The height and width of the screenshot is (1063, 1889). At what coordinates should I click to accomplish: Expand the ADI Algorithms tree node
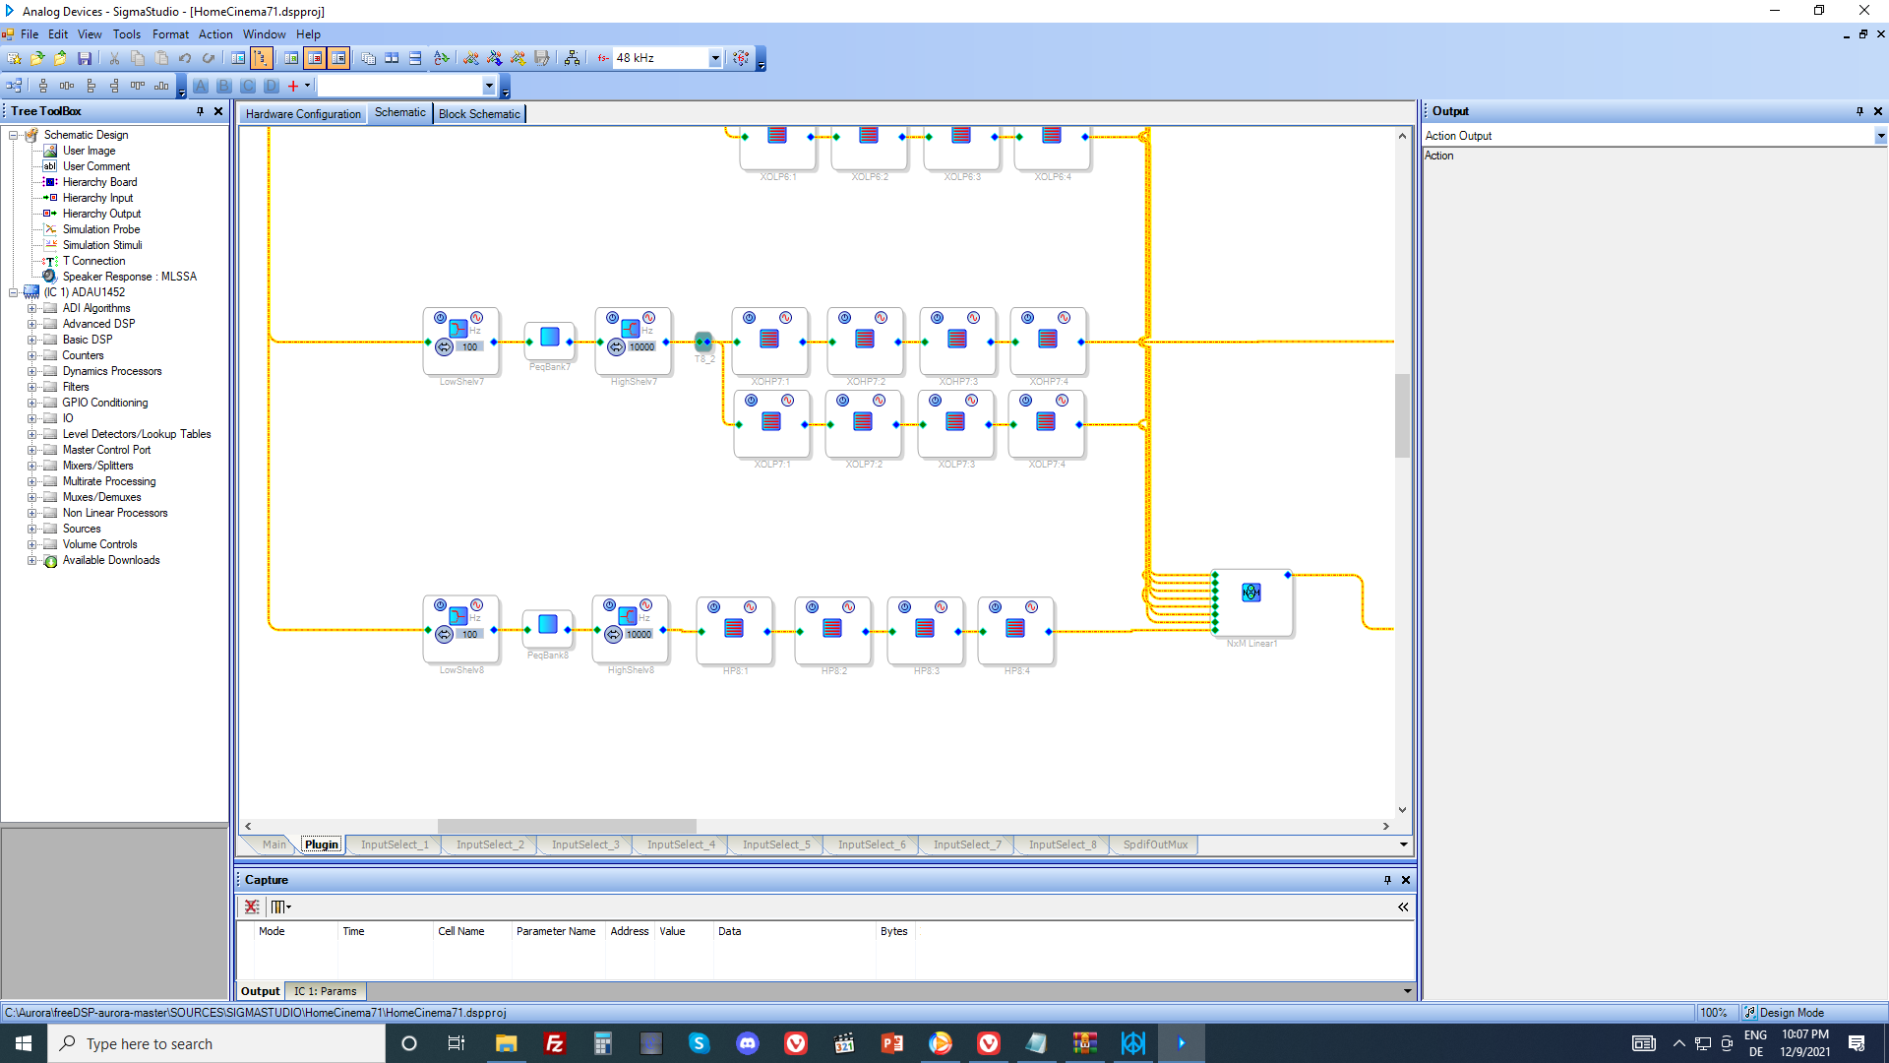[x=32, y=308]
